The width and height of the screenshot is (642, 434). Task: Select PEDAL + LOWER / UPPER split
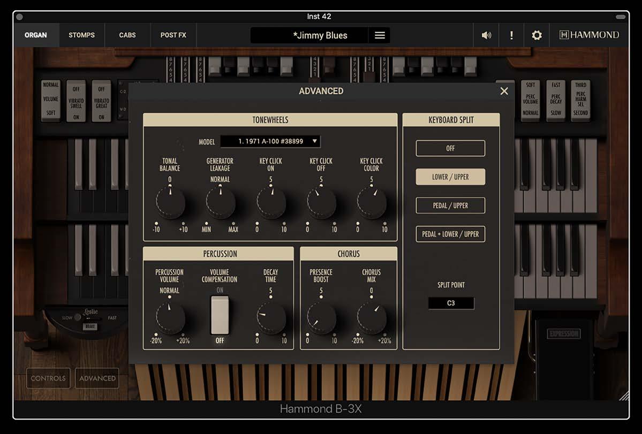[450, 234]
